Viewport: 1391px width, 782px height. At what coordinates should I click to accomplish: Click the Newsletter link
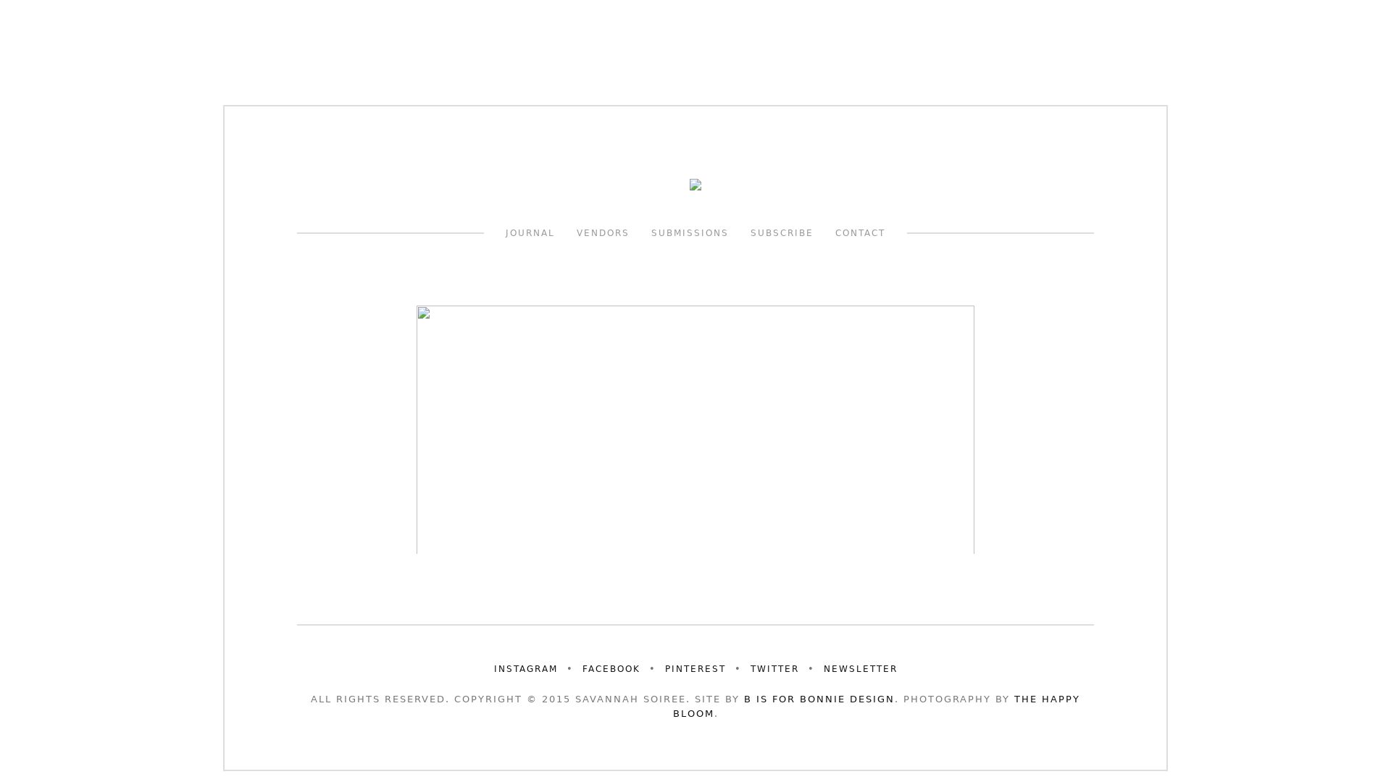[860, 669]
